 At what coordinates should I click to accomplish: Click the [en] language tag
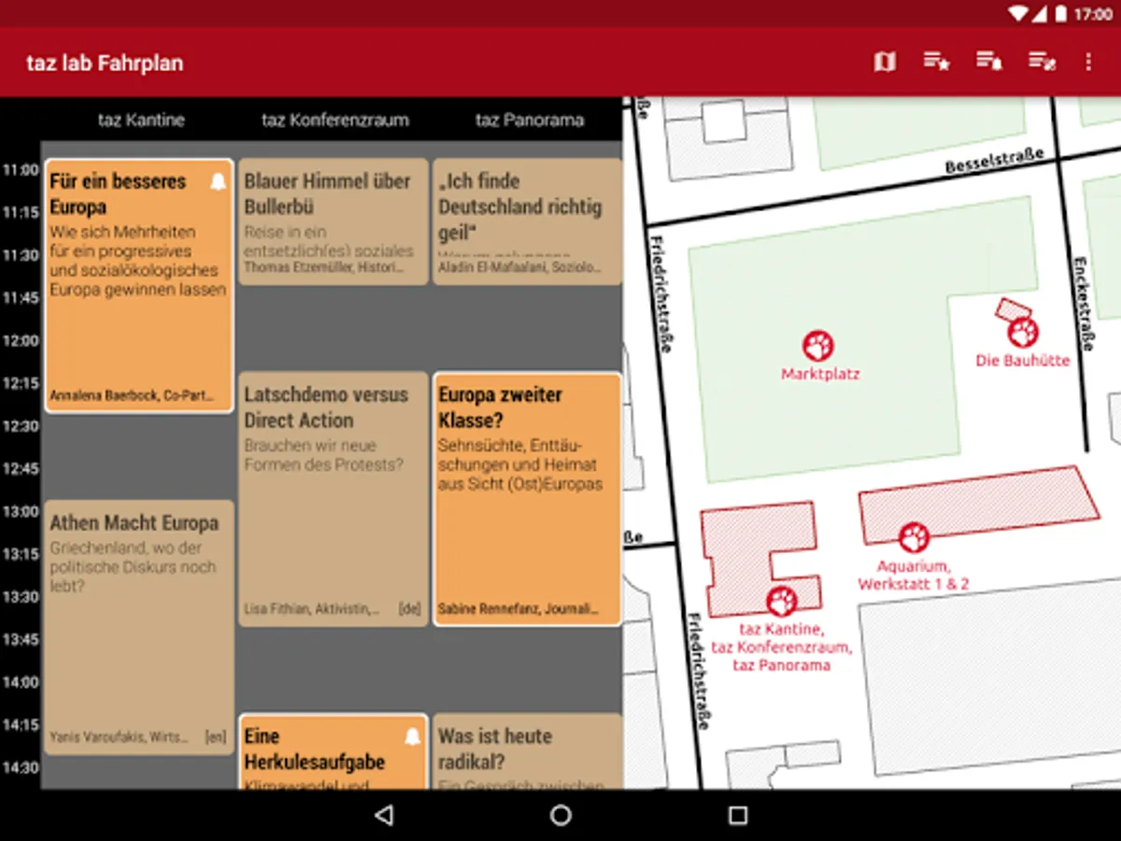click(x=215, y=736)
